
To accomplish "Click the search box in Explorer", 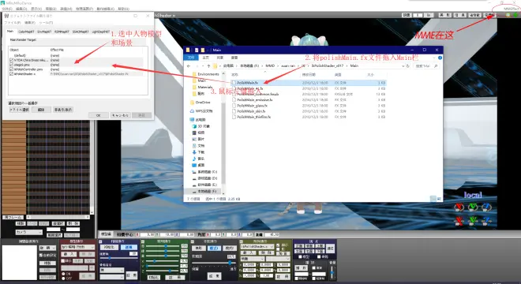I will click(426, 66).
